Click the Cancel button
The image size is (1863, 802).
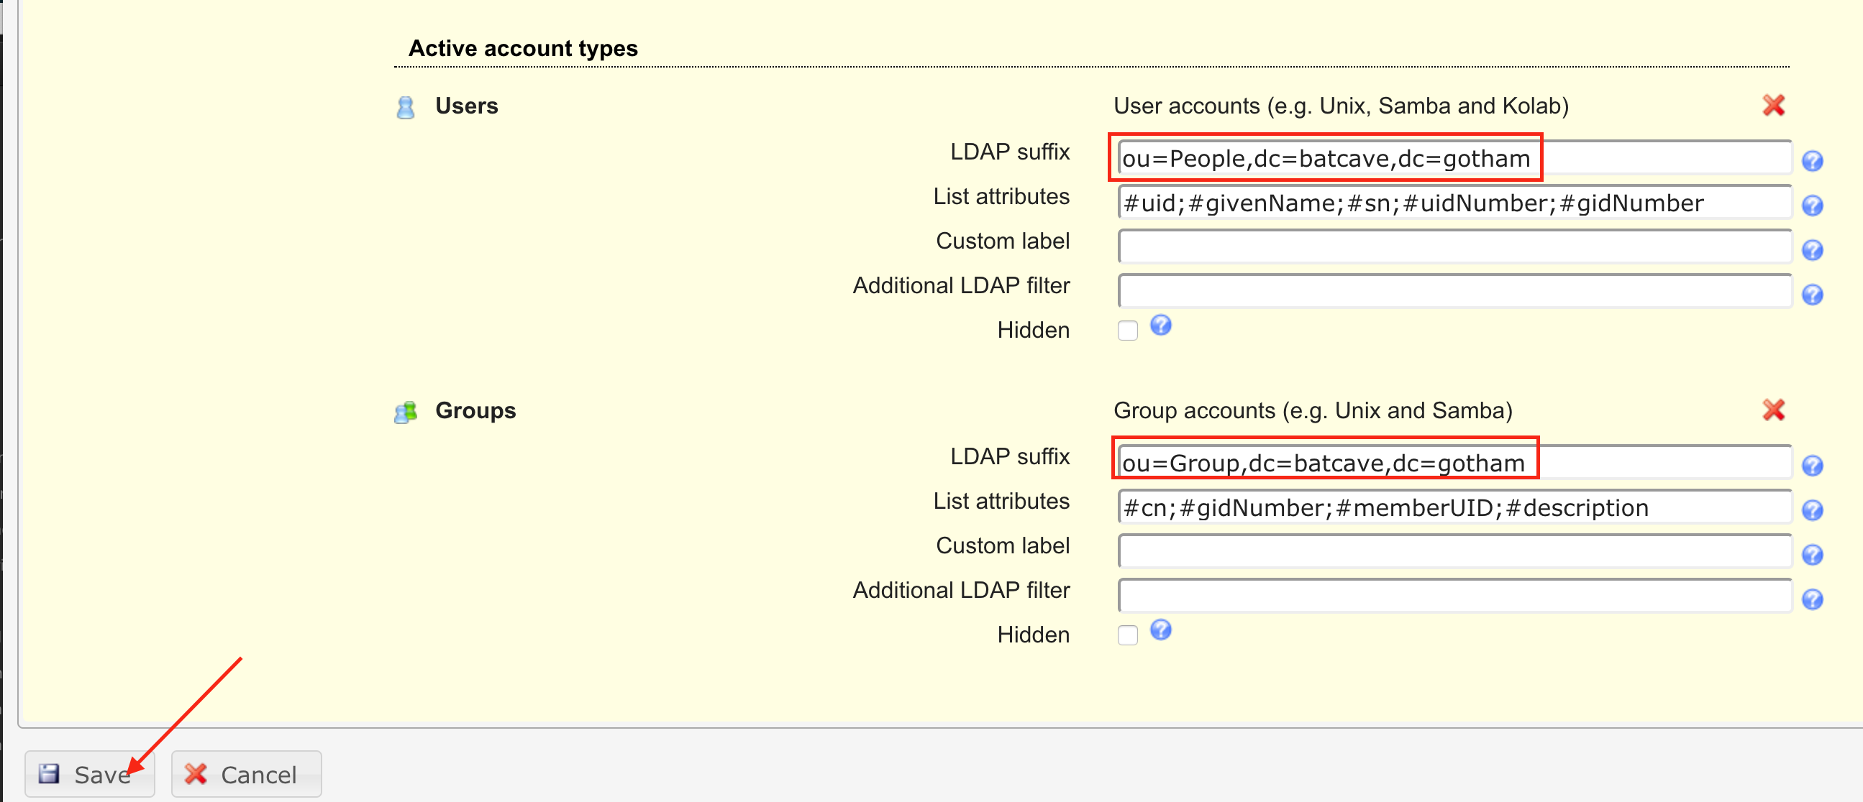coord(246,774)
